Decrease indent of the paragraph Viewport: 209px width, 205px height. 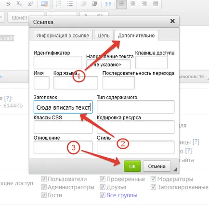[84, 3]
